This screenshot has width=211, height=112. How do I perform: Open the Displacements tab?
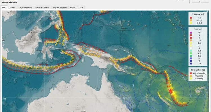tap(25, 8)
